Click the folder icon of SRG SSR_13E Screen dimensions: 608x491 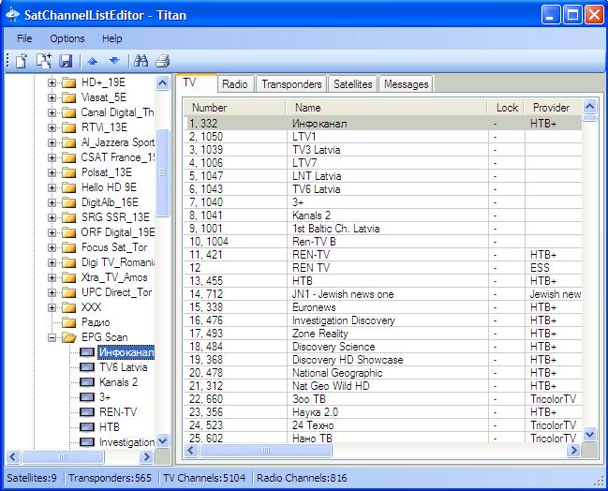pyautogui.click(x=69, y=217)
